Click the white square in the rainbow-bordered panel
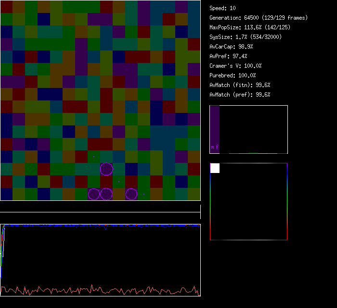The image size is (337, 308). tap(215, 168)
